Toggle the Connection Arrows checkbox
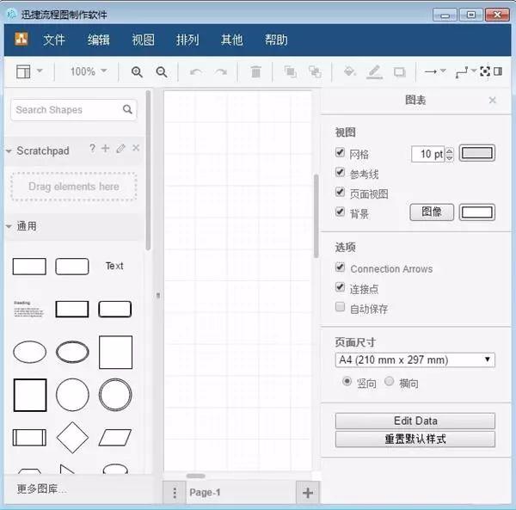Viewport: 516px width, 510px height. click(340, 267)
